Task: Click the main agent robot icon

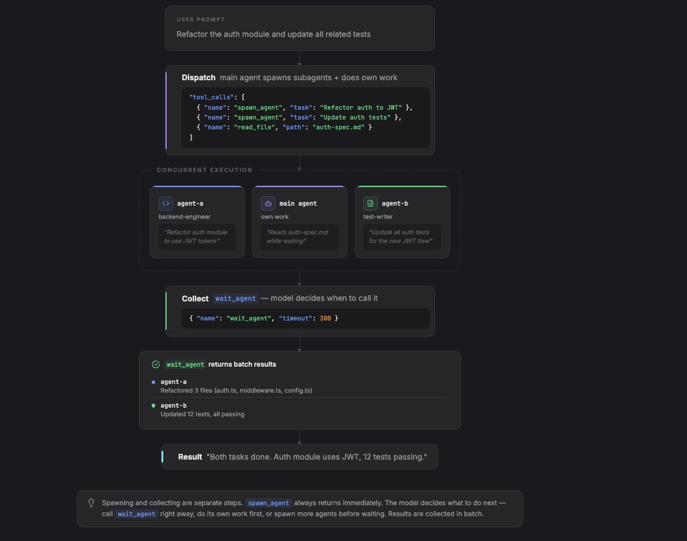Action: (268, 203)
